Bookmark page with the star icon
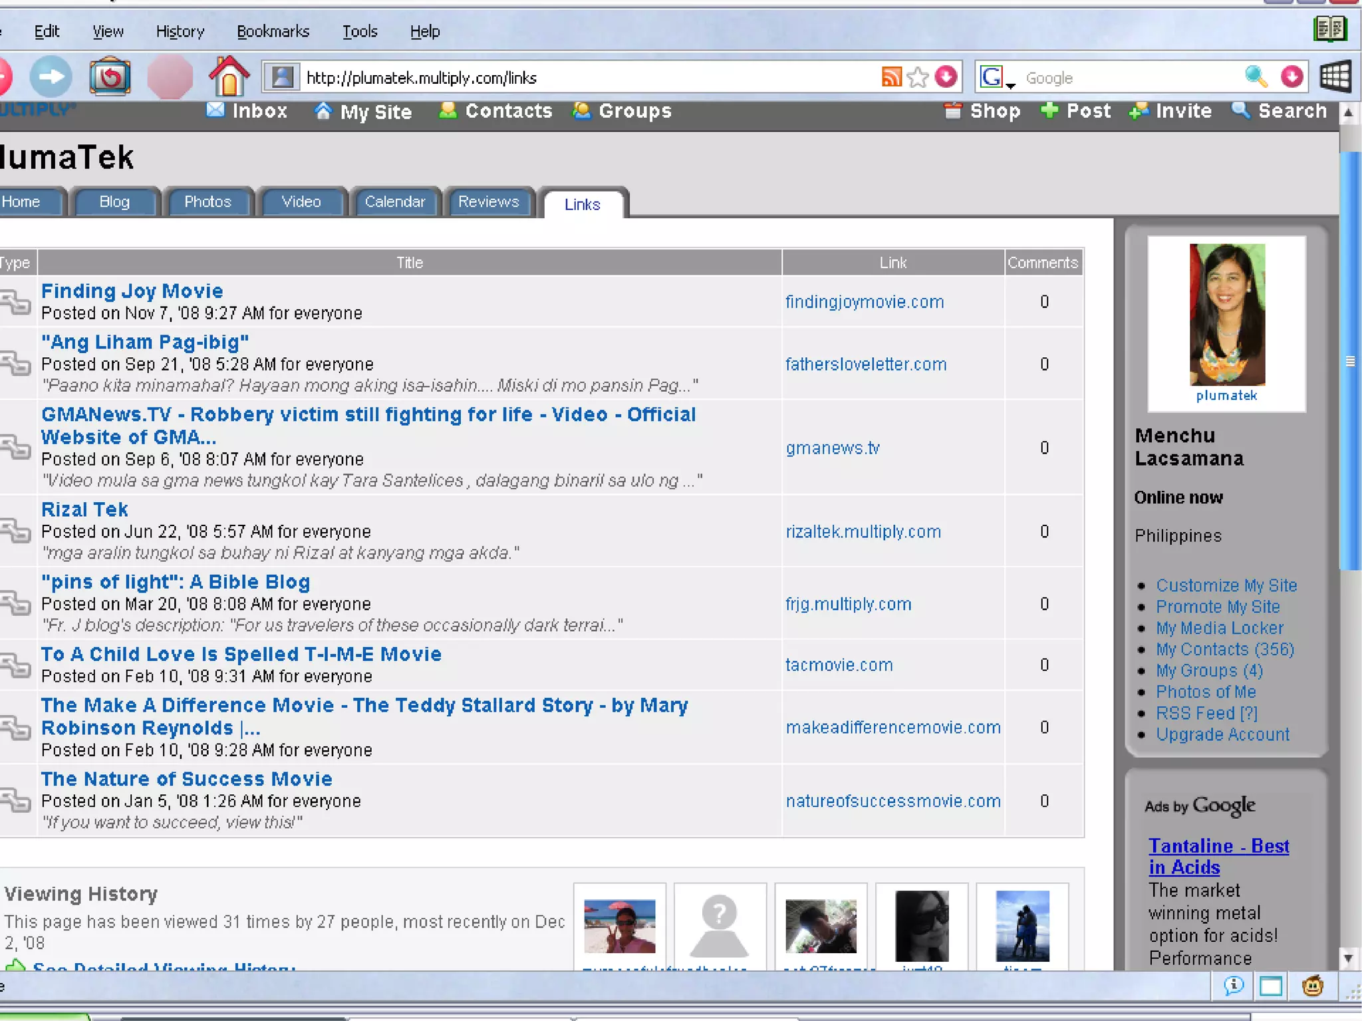Screen dimensions: 1362x1021 tap(918, 77)
